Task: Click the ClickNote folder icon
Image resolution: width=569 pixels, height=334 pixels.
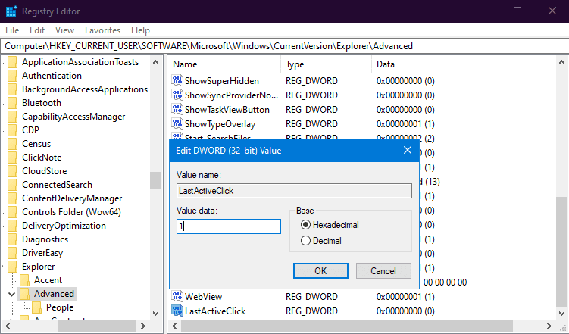Action: tap(13, 158)
